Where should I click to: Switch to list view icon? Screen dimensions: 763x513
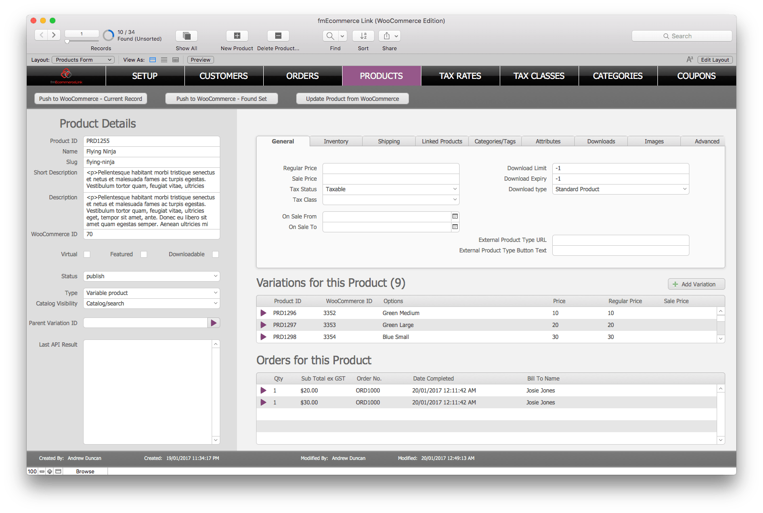click(164, 60)
